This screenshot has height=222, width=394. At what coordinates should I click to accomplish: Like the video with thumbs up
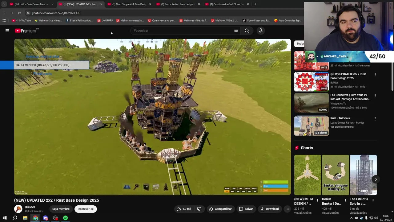[183, 209]
